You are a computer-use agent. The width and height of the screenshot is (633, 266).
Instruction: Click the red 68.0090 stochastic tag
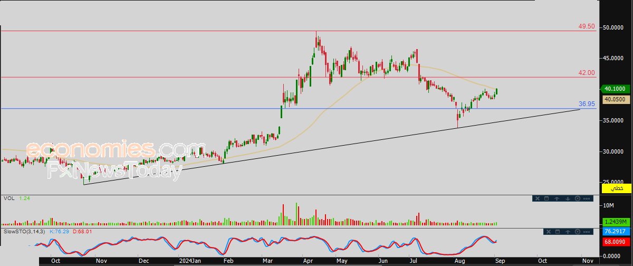[617, 241]
